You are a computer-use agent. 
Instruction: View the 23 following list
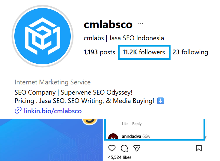(190, 52)
